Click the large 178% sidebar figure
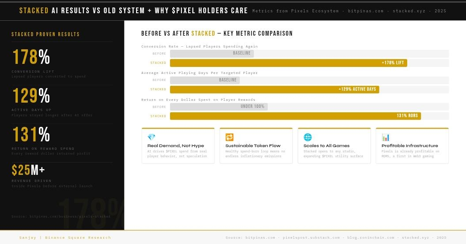Image resolution: width=466 pixels, height=244 pixels. coord(31,57)
